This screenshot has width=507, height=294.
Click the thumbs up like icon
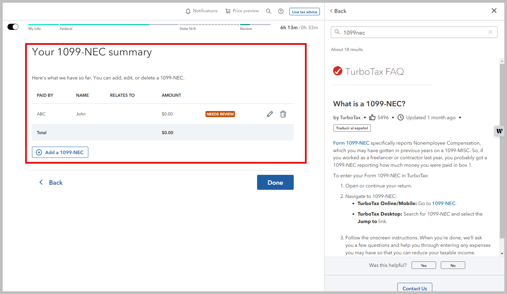click(373, 117)
